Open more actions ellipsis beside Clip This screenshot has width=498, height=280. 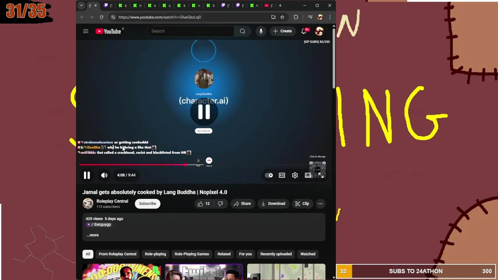tap(320, 204)
